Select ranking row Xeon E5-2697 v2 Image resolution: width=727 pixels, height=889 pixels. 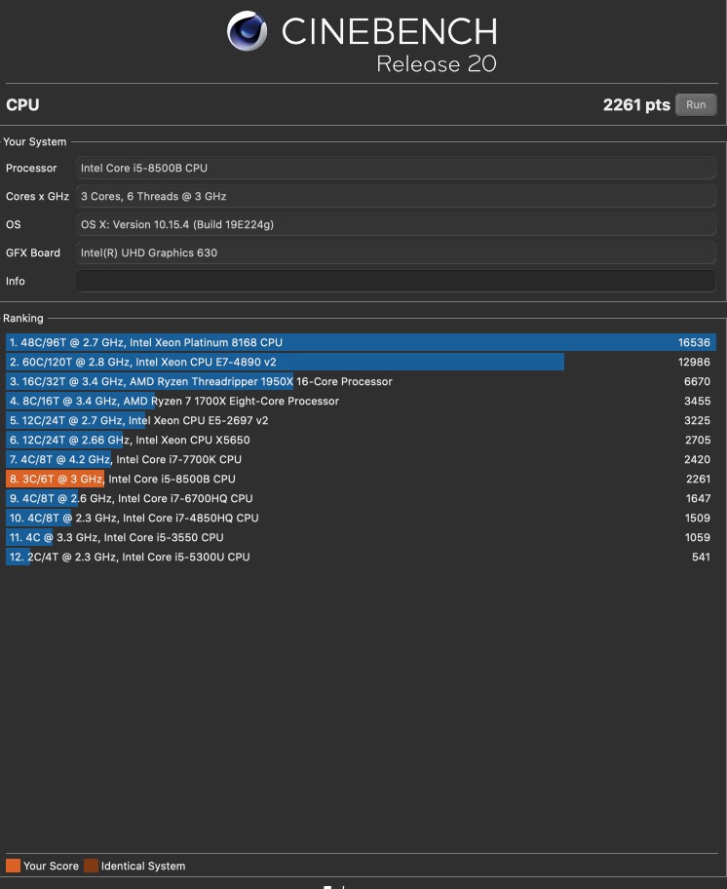(x=361, y=420)
